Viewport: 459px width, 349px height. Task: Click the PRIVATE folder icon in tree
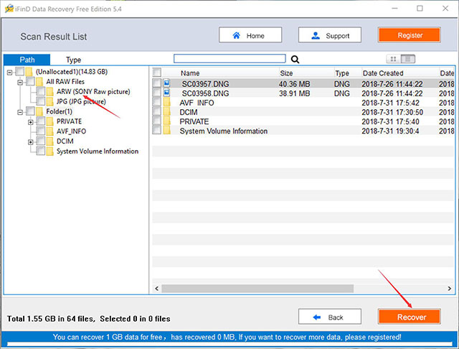tap(49, 121)
